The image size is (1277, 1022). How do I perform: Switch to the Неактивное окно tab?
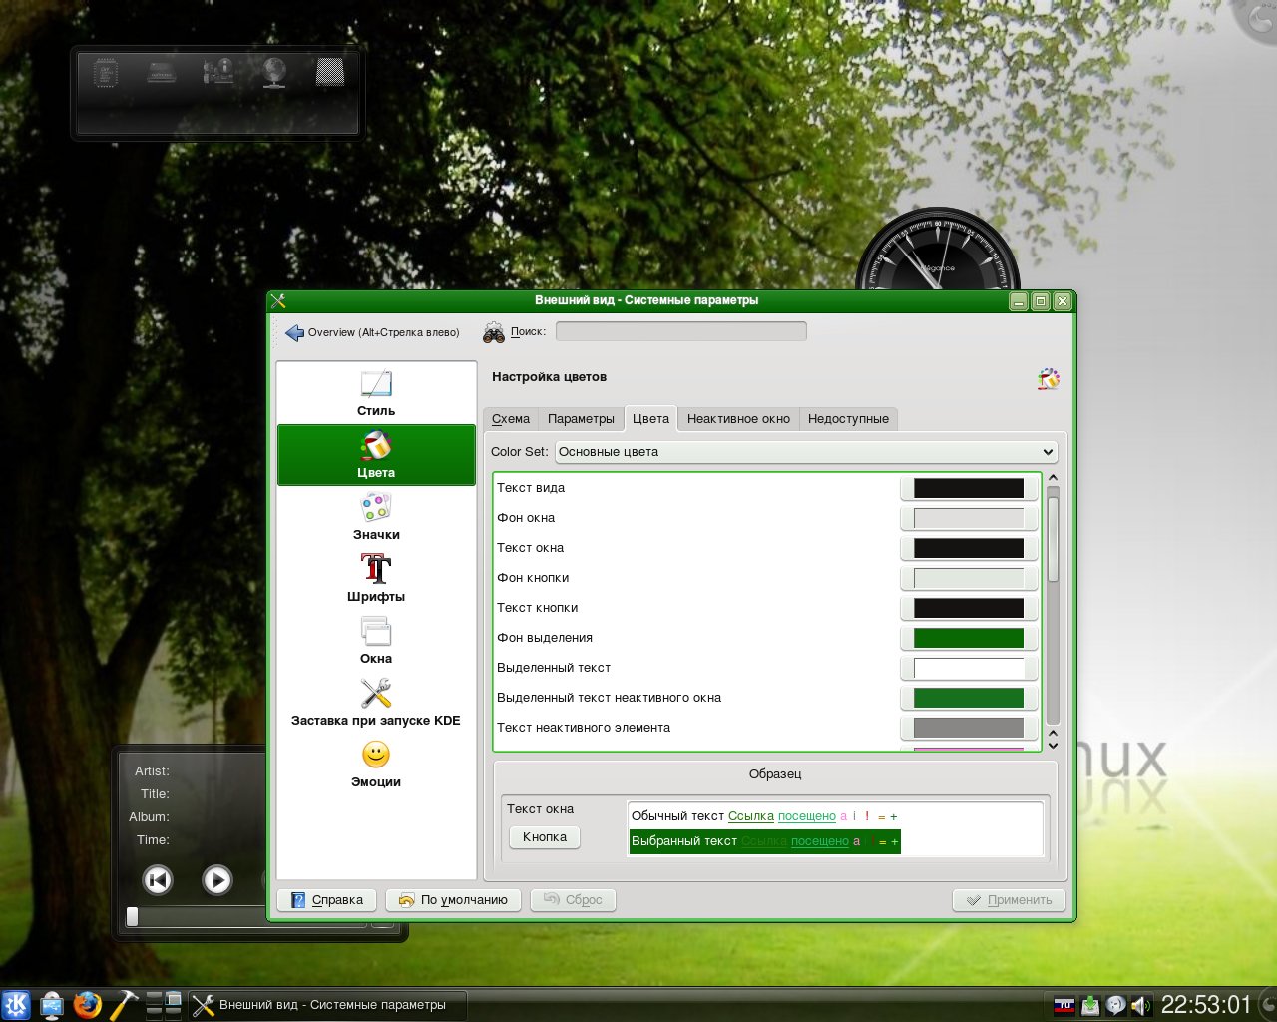point(738,419)
